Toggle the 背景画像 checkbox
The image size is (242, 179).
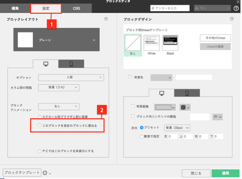[133, 106]
